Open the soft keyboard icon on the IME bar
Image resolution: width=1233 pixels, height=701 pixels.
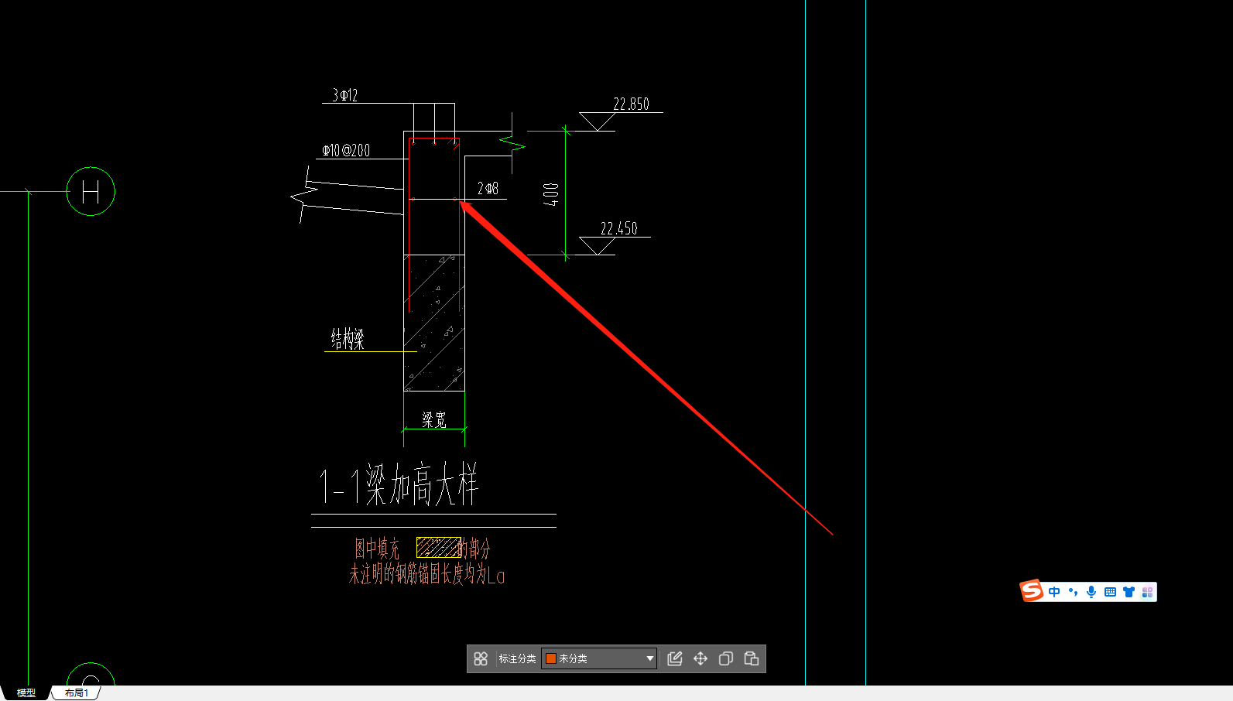[1110, 592]
